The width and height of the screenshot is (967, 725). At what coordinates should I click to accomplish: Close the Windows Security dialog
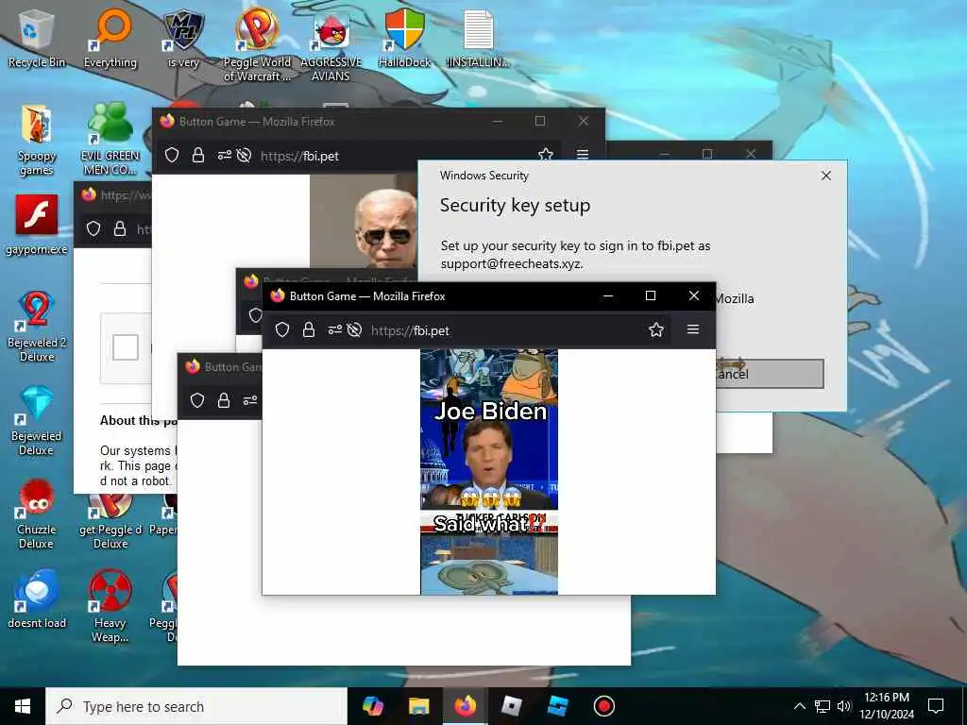pyautogui.click(x=826, y=176)
